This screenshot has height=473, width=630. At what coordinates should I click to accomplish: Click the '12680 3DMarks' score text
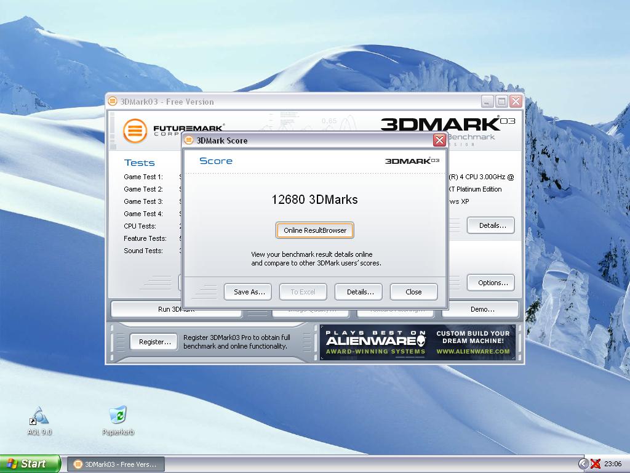[314, 200]
